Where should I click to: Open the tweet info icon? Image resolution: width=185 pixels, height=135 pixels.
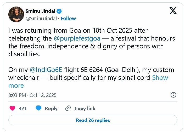pos(173,95)
